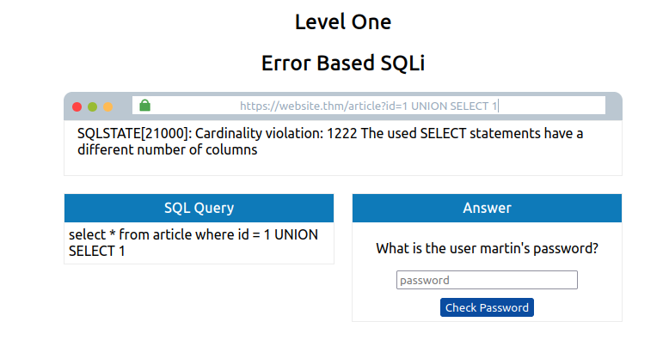The image size is (669, 346).
Task: Click the green padlock icon
Action: click(x=145, y=106)
